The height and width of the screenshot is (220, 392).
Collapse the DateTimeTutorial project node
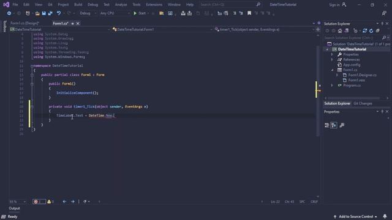tap(327, 50)
